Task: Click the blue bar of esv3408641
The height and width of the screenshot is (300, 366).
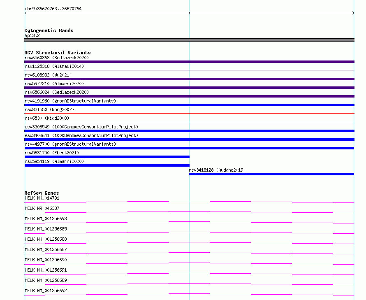Action: coord(189,140)
